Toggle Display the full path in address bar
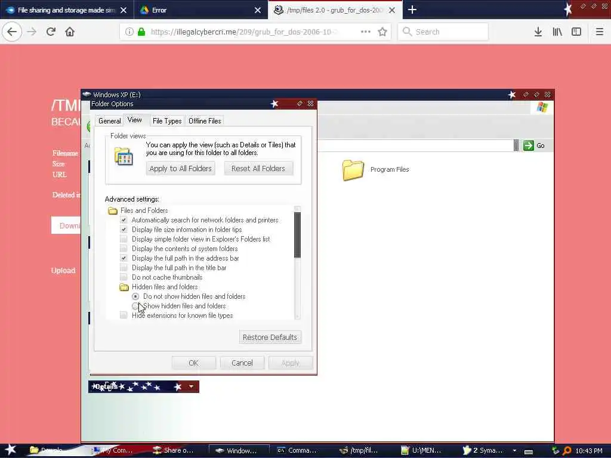Viewport: 611px width, 458px height. 124,258
